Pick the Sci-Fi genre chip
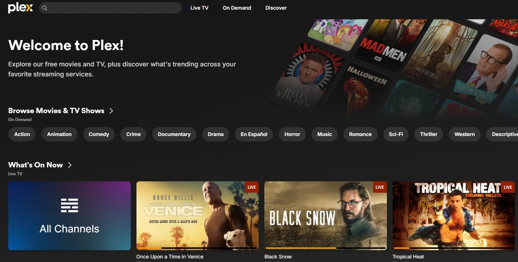 pos(395,134)
